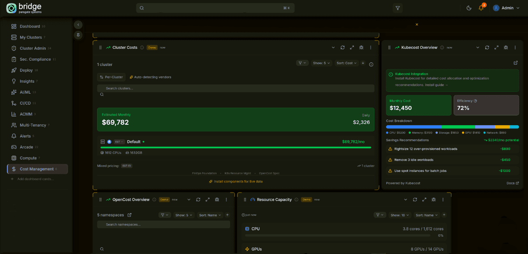This screenshot has width=528, height=254.
Task: Pin the sidebar using the pin icon
Action: tap(78, 35)
